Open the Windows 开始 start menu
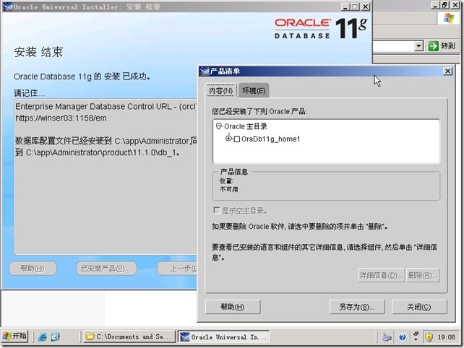Viewport: 464px width, 348px height. 15,336
